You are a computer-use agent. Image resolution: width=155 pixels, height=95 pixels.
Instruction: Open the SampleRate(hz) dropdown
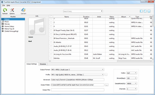tap(132, 83)
